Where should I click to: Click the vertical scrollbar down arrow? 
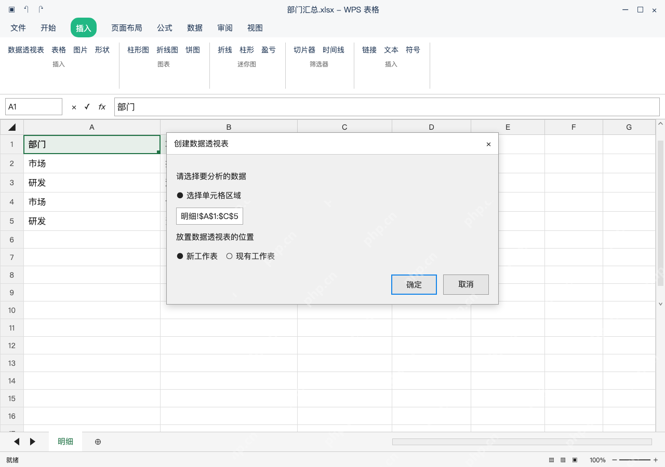[x=661, y=304]
